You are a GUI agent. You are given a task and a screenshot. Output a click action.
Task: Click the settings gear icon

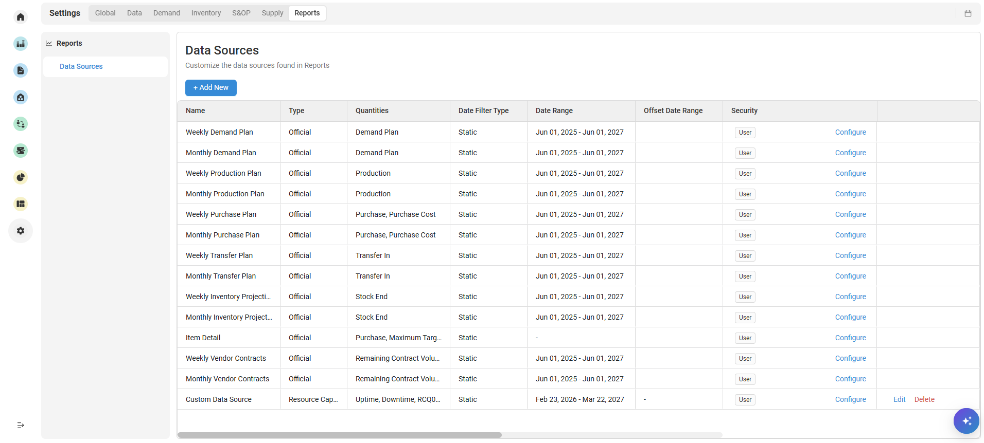click(x=21, y=231)
